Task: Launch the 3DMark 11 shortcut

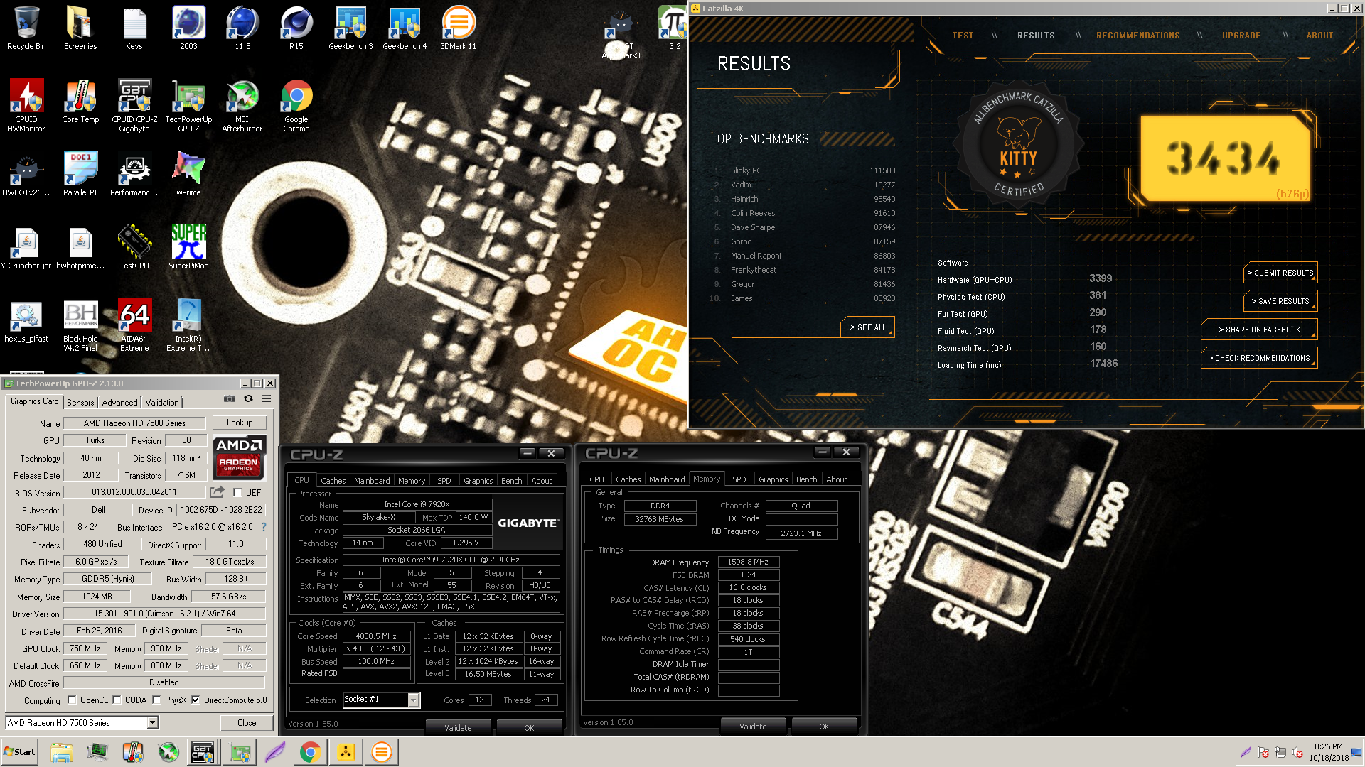Action: (459, 28)
